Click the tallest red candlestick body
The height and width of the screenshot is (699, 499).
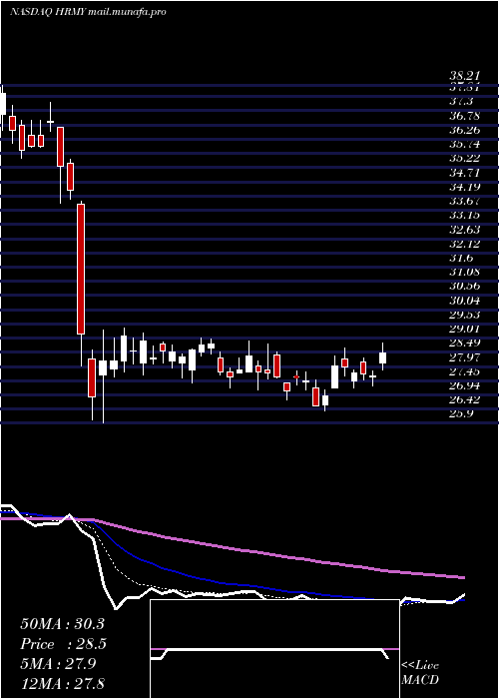coord(81,270)
